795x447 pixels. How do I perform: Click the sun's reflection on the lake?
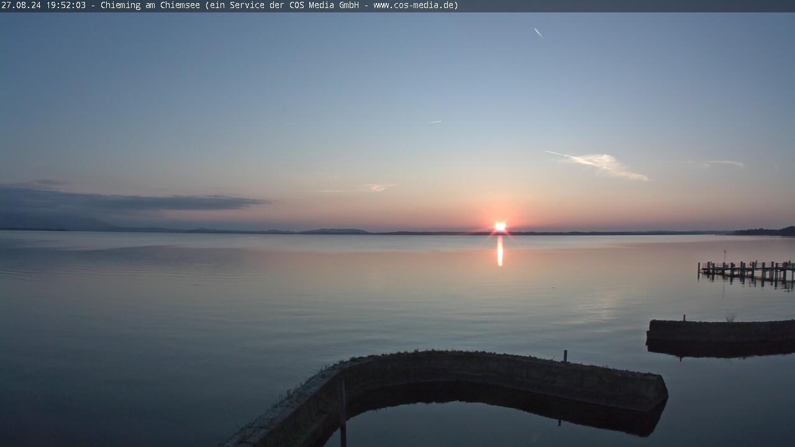pyautogui.click(x=500, y=251)
